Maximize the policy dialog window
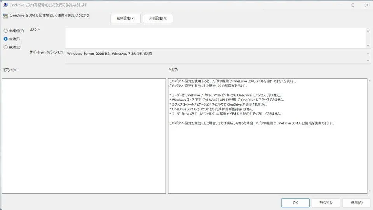 point(353,5)
